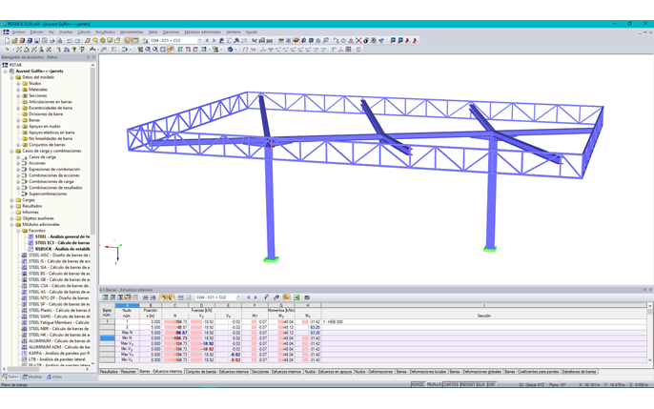
Task: Select the Supercombinaciones tree item
Action: (48, 194)
